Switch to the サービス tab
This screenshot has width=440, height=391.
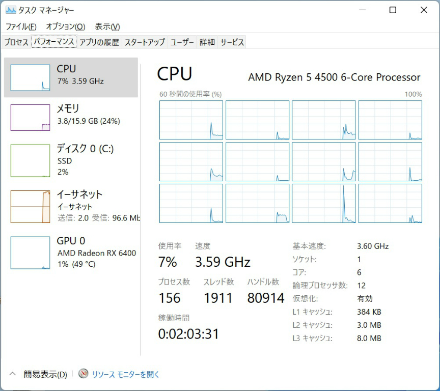pyautogui.click(x=232, y=42)
